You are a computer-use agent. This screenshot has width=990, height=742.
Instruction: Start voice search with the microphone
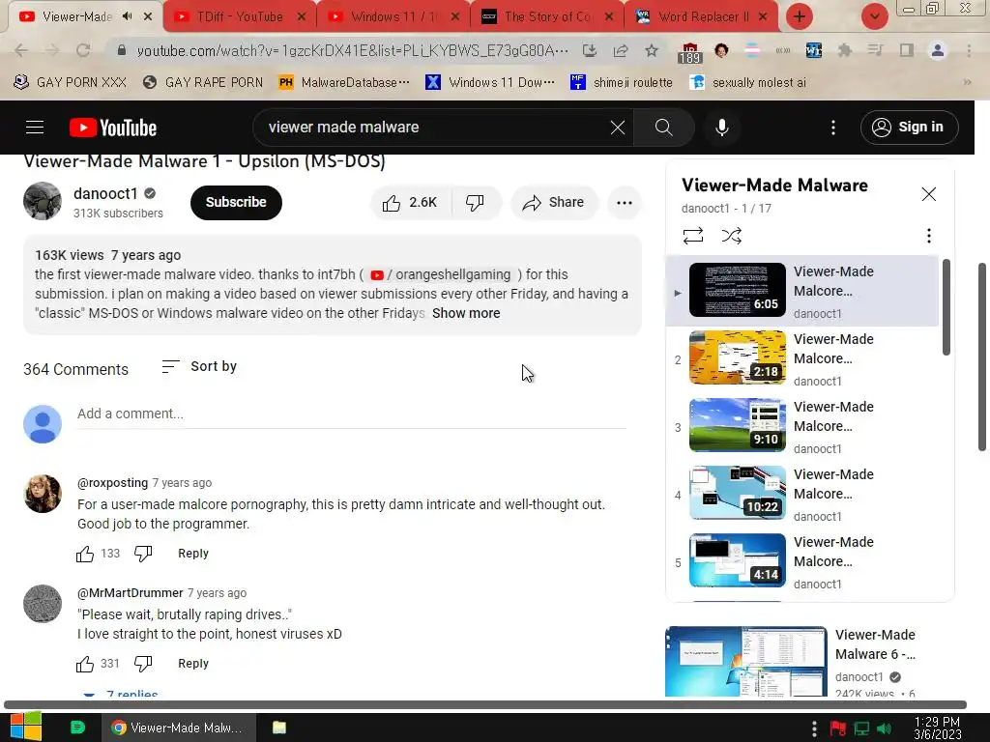[721, 128]
